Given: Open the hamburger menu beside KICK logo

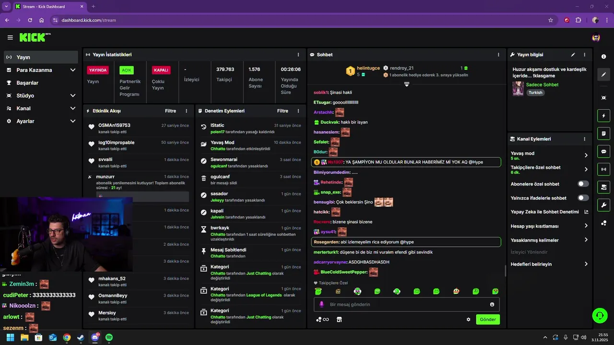Looking at the screenshot, I should click(10, 37).
